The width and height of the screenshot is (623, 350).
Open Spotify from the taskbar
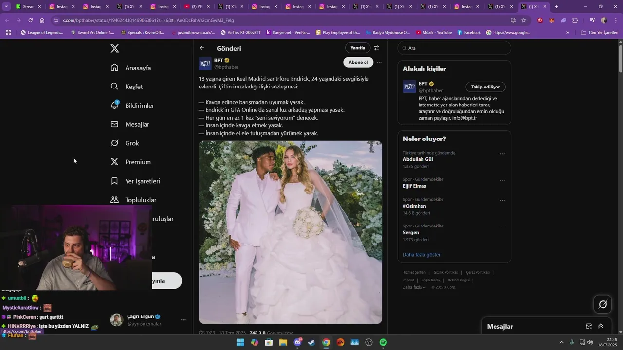point(383,342)
